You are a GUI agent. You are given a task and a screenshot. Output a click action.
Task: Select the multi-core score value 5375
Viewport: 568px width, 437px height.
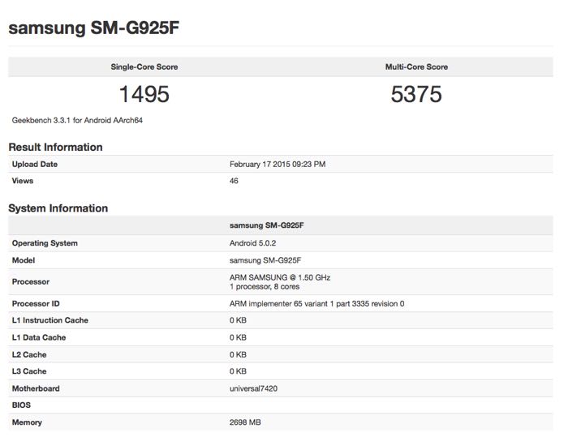415,95
